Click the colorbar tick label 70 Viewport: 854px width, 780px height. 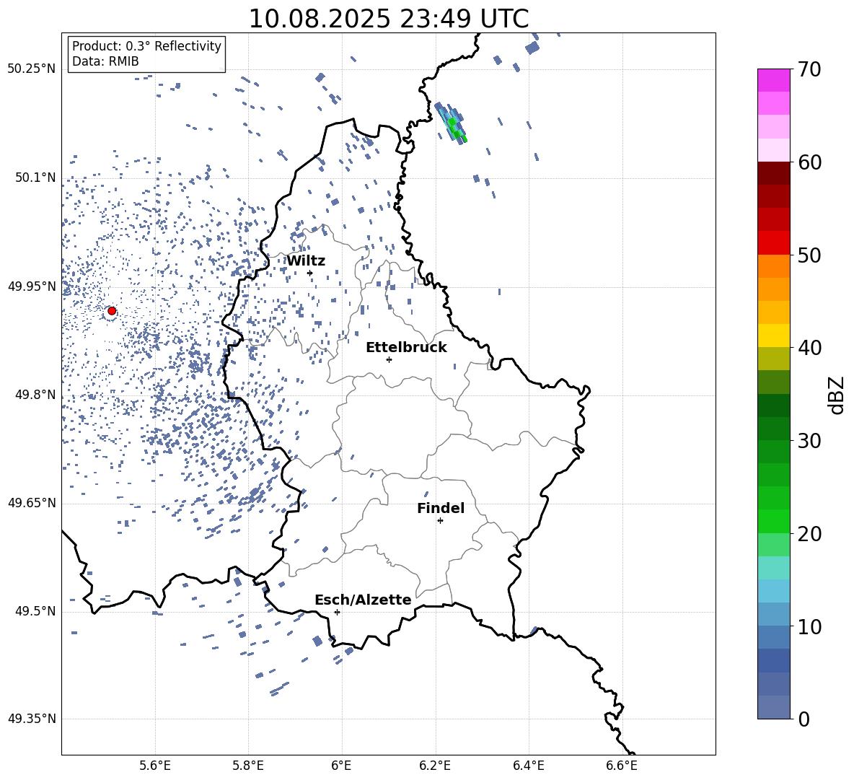point(809,69)
